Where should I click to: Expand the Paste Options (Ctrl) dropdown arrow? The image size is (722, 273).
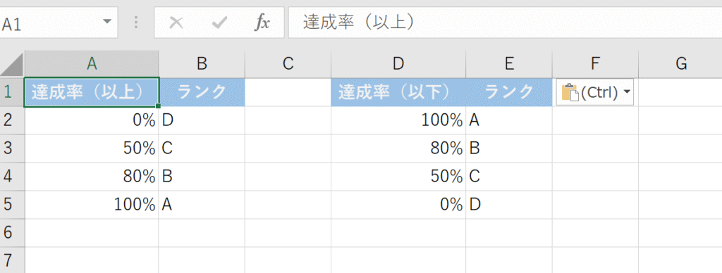pyautogui.click(x=626, y=92)
